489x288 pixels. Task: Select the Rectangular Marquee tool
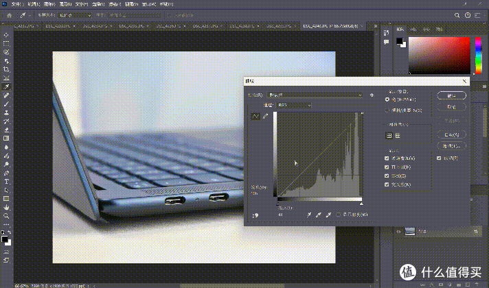click(x=6, y=44)
